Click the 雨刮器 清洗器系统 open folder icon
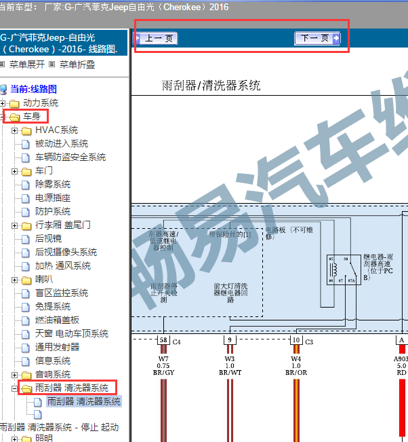The image size is (408, 442). pyautogui.click(x=26, y=389)
